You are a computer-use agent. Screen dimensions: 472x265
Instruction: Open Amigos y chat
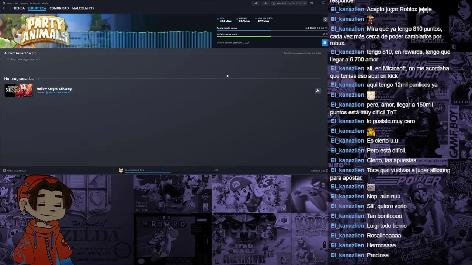318,170
